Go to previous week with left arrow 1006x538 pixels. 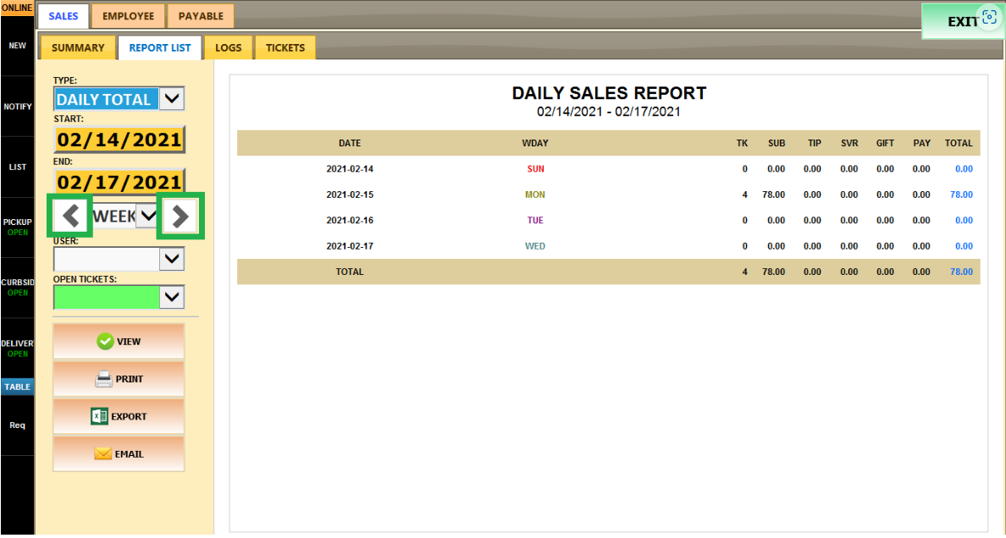[x=72, y=217]
